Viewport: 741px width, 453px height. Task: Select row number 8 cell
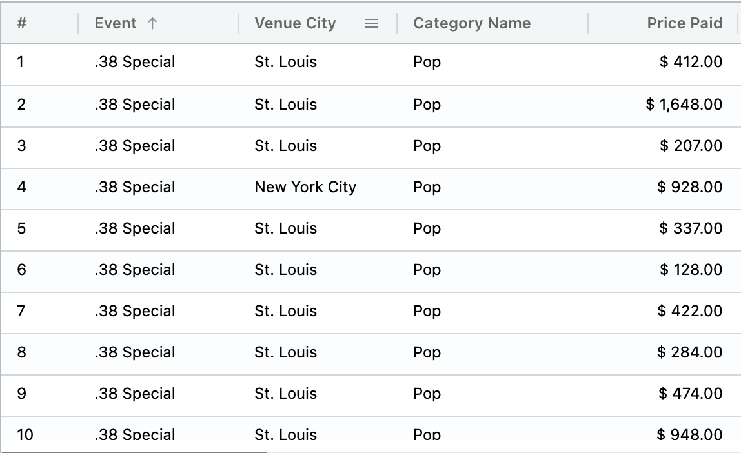click(21, 352)
